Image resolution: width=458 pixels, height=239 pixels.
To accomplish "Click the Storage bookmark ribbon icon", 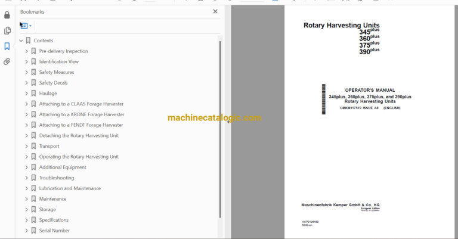I will (33, 210).
